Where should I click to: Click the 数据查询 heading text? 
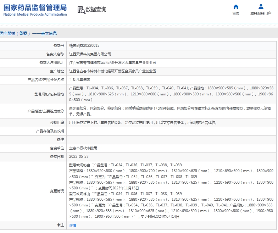[x=96, y=9]
